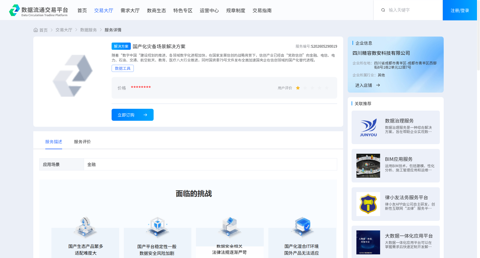Click the 关联推荐 section heading

(363, 104)
